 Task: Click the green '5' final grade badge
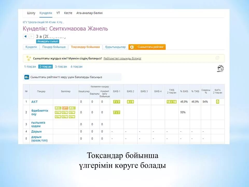click(x=217, y=102)
